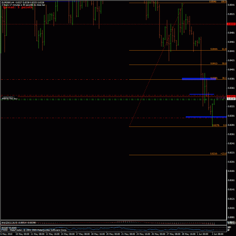This screenshot has height=236, width=236.
Task: Click the 0.8521 price axis label
Action: 231,14
